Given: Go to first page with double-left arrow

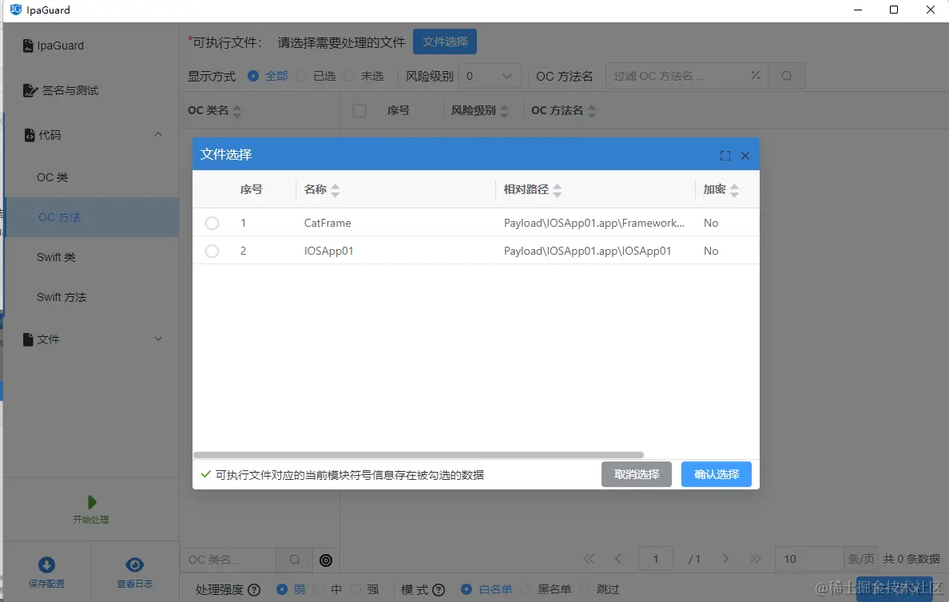Looking at the screenshot, I should click(588, 558).
